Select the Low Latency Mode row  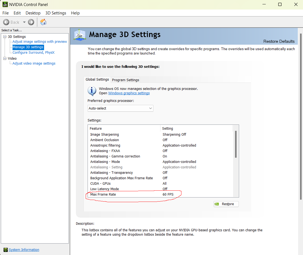tap(160, 189)
